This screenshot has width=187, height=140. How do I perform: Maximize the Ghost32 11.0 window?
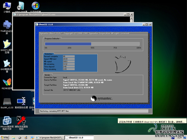pos(147,24)
